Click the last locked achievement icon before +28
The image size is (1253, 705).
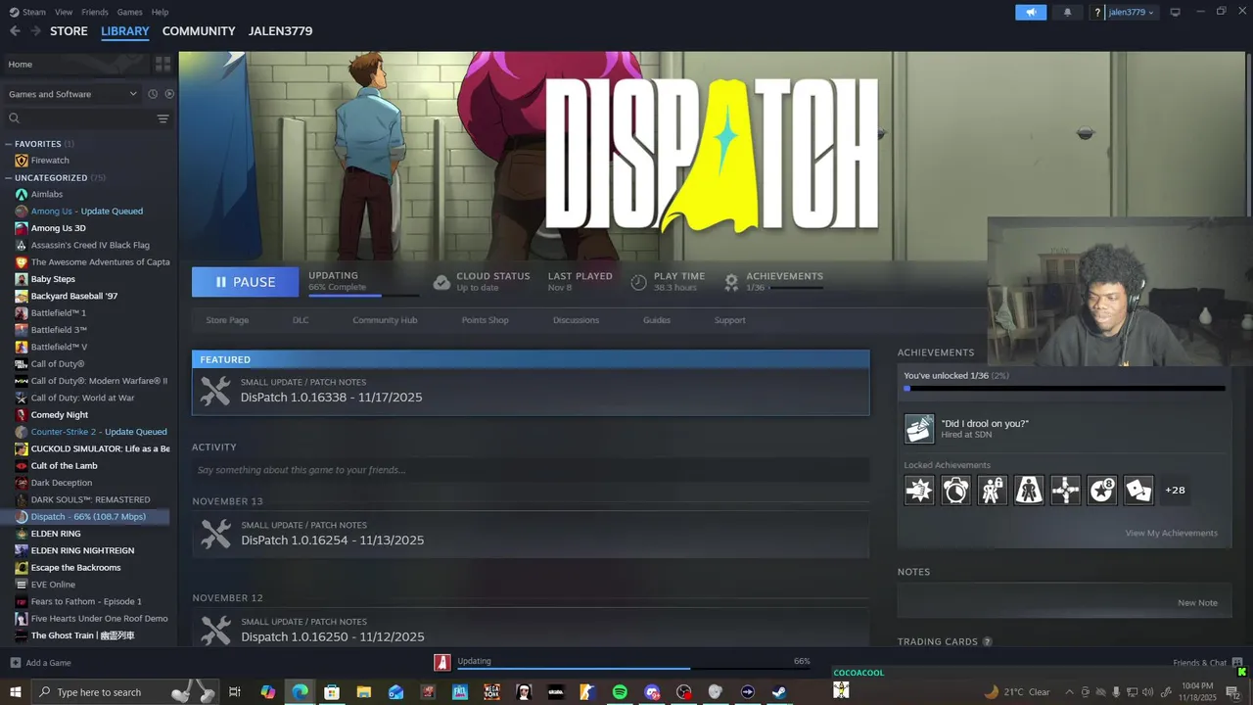tap(1138, 490)
